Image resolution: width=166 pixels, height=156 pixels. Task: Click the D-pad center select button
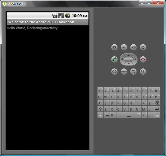(x=128, y=59)
